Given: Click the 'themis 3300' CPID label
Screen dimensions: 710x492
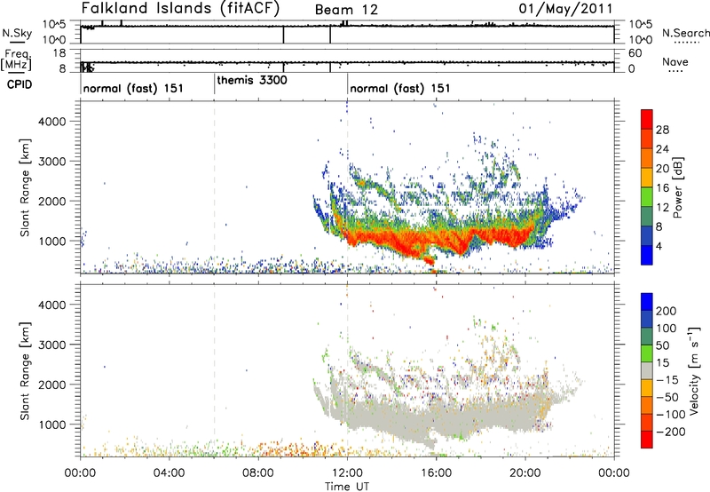Looking at the screenshot, I should [x=252, y=80].
